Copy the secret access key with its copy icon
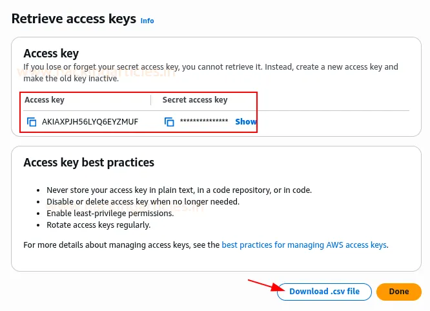Viewport: 430px width, 311px height. [x=170, y=121]
